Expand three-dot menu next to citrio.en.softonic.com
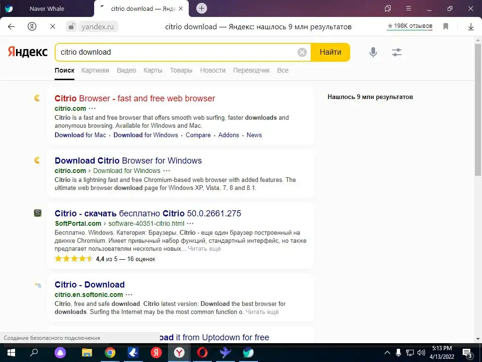The image size is (482, 362). coord(129,295)
